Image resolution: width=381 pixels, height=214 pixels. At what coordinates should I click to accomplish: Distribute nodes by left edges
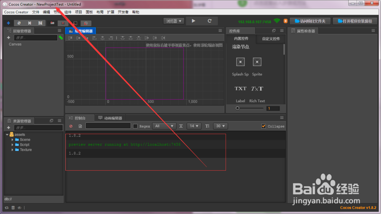(147, 38)
